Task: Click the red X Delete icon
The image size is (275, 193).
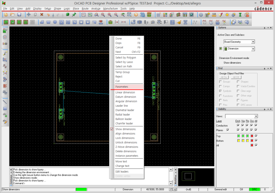Action: pyautogui.click(x=41, y=15)
